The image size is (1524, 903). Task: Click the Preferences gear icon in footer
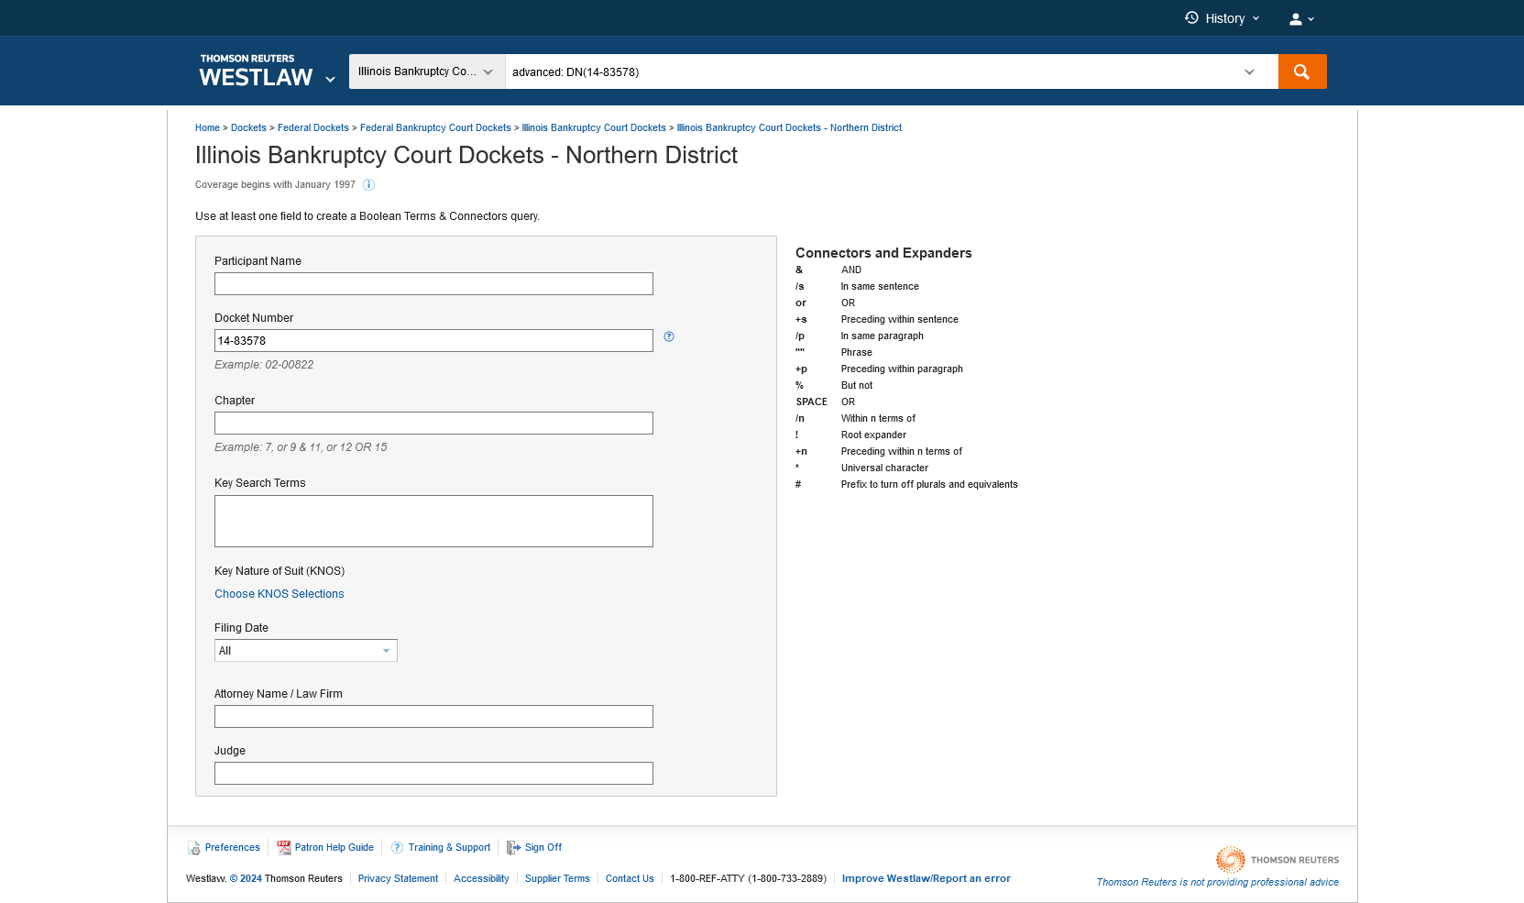pyautogui.click(x=194, y=848)
